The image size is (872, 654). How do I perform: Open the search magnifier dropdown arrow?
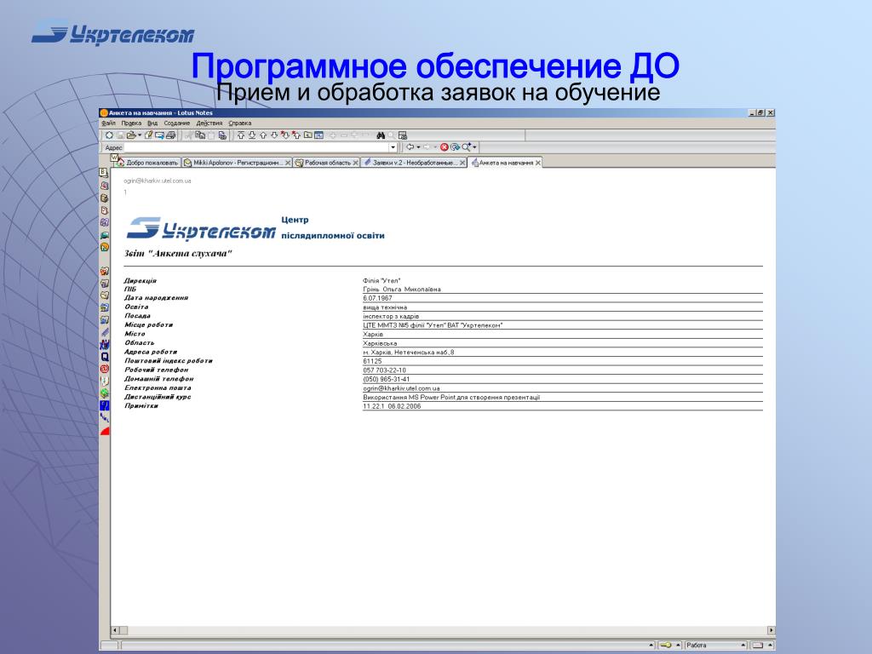click(474, 147)
